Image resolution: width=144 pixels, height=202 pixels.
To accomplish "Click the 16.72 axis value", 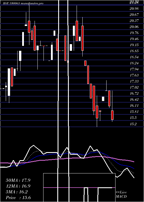I will pos(134,93).
